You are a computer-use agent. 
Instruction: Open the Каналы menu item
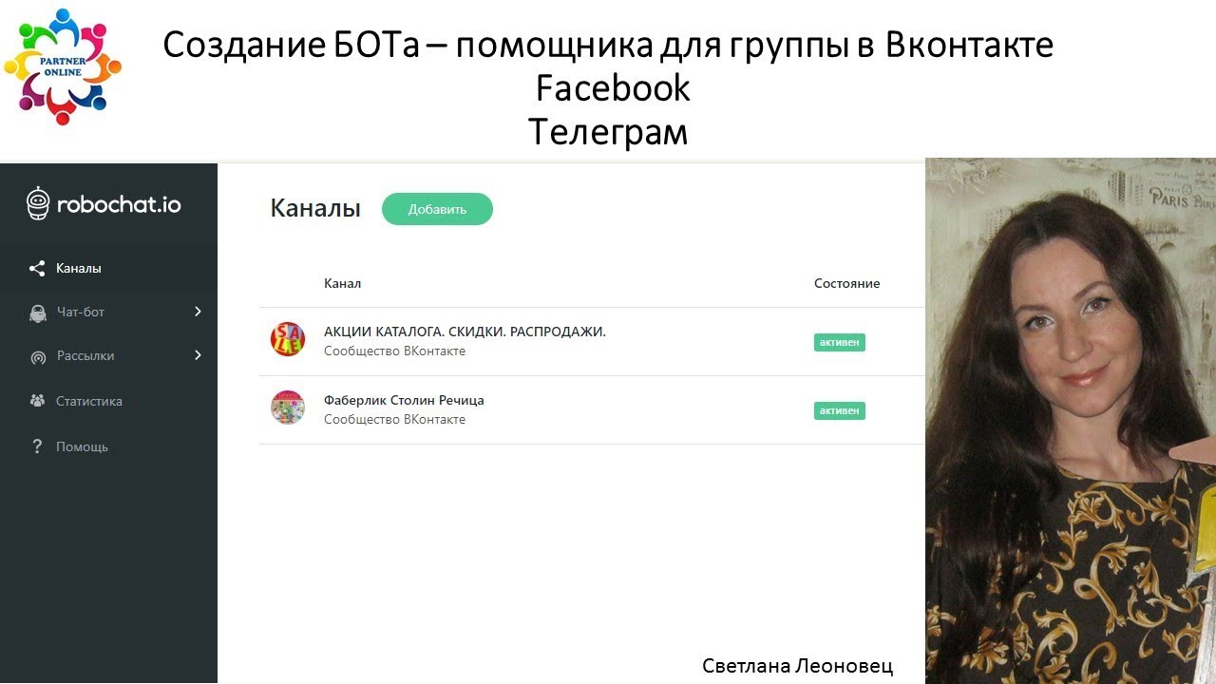coord(108,268)
